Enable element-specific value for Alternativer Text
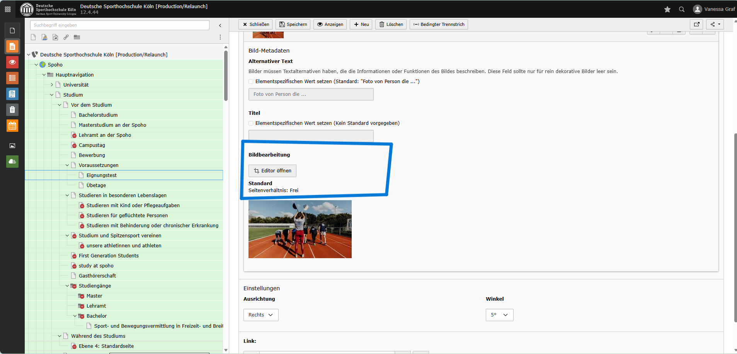737x354 pixels. click(251, 82)
